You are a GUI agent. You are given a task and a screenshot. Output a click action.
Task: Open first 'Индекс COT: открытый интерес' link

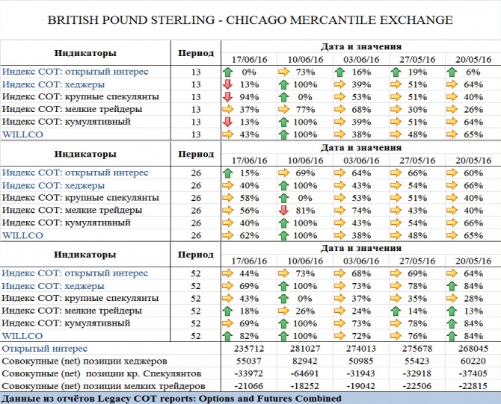tap(76, 72)
